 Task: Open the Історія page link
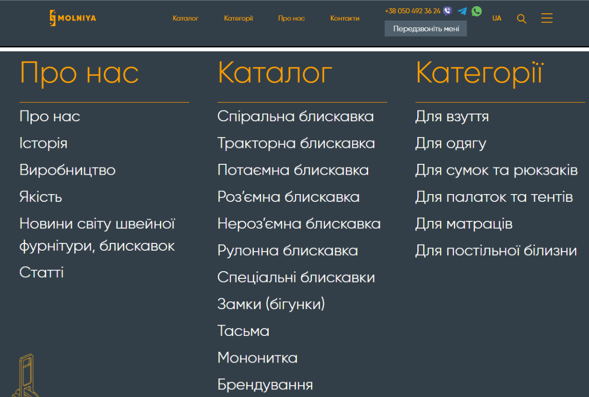click(43, 143)
